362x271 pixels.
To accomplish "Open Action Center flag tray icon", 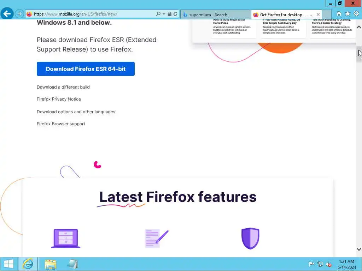I will coord(311,264).
